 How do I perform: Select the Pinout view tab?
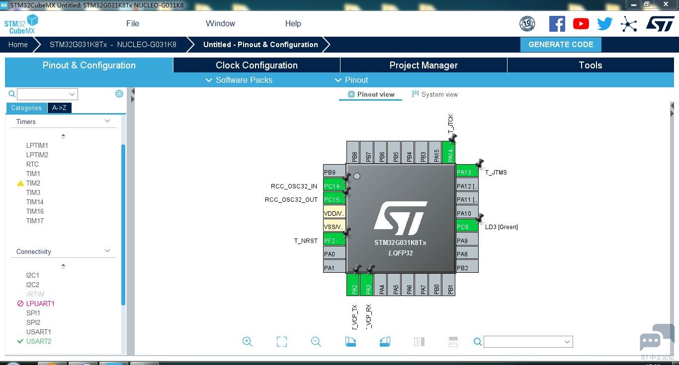371,94
